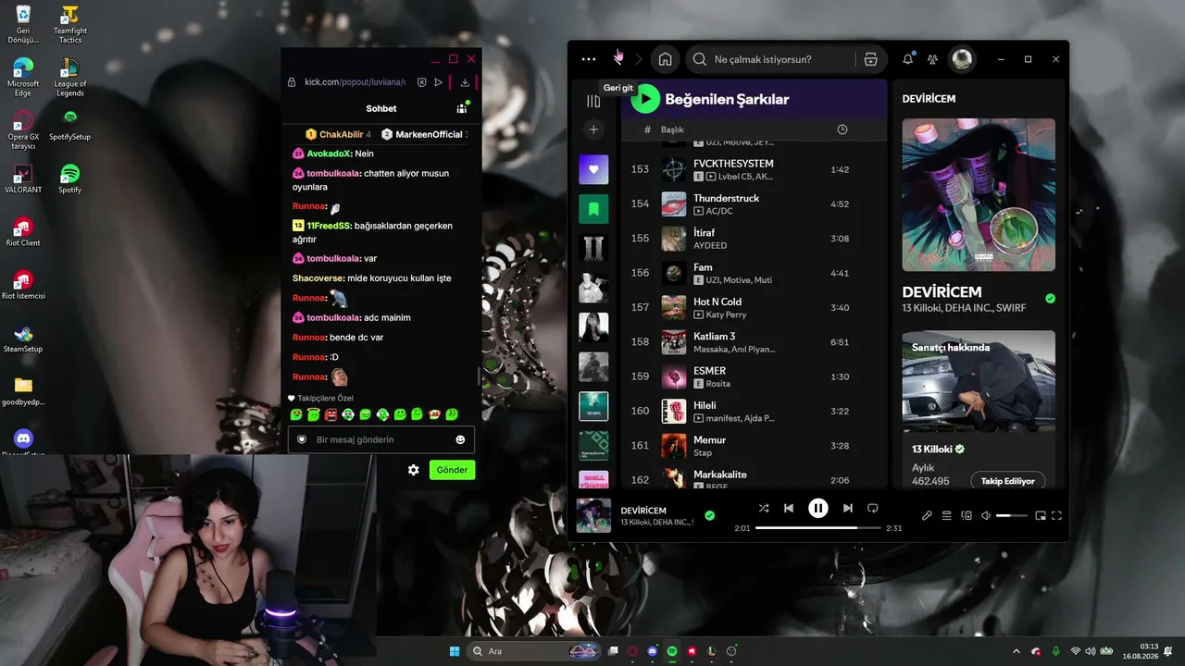Open Task View on the taskbar

click(x=613, y=651)
